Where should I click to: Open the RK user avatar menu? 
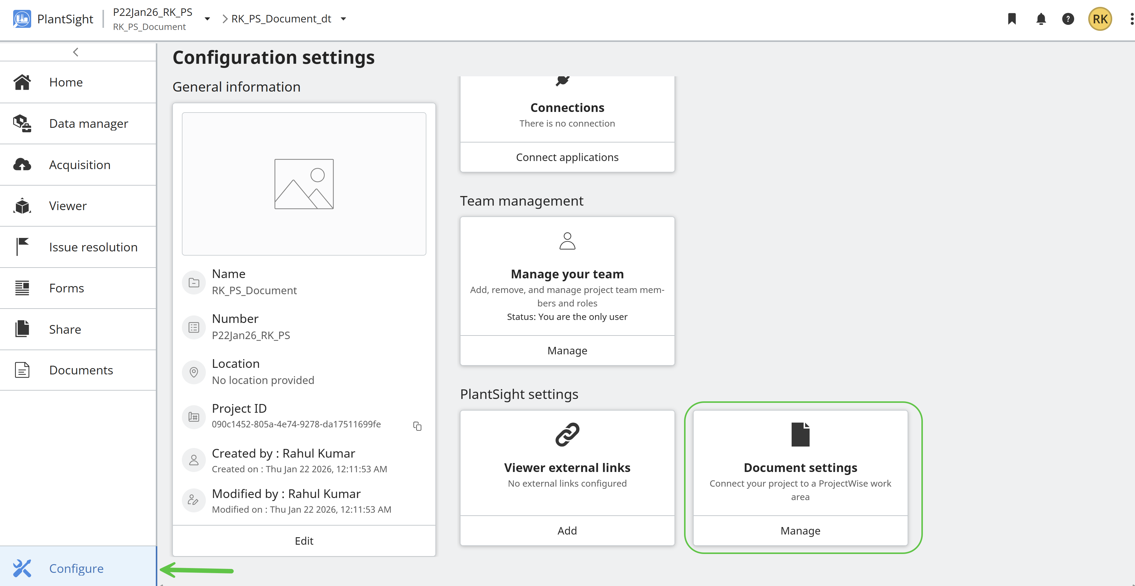click(x=1100, y=19)
